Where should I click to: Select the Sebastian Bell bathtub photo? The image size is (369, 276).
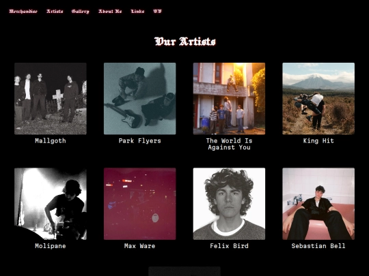tap(318, 204)
